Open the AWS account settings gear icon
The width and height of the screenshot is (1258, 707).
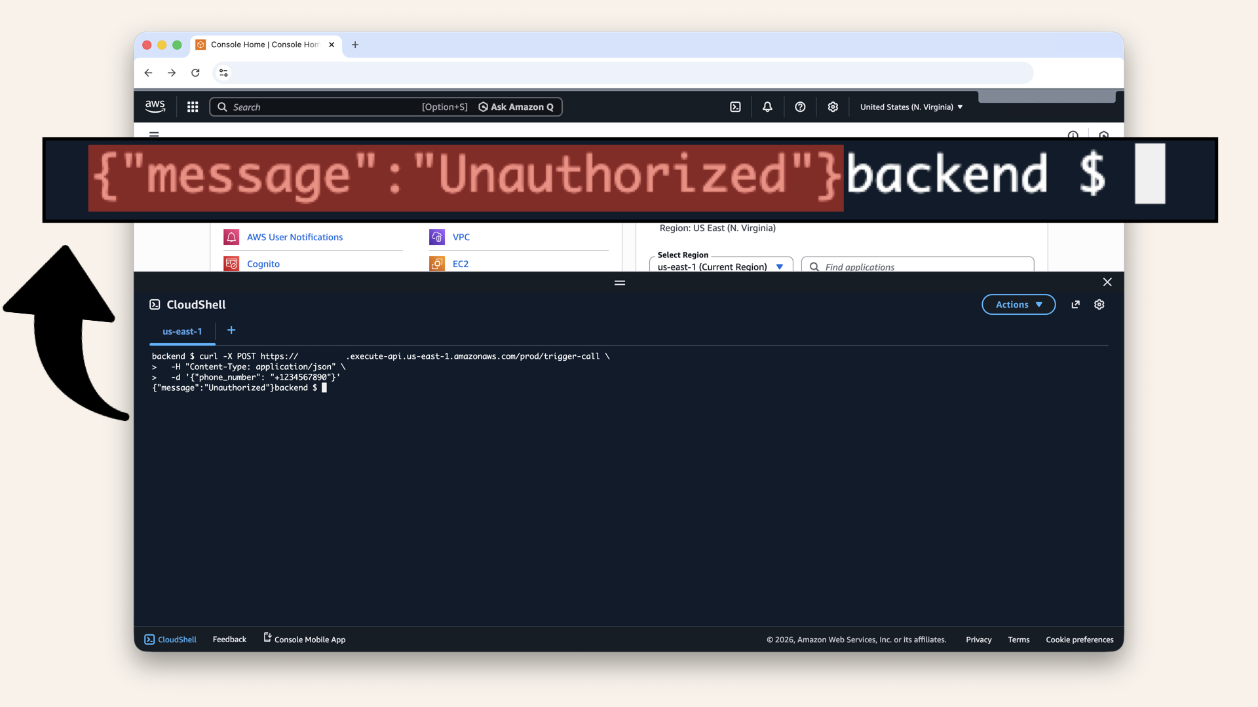[833, 107]
